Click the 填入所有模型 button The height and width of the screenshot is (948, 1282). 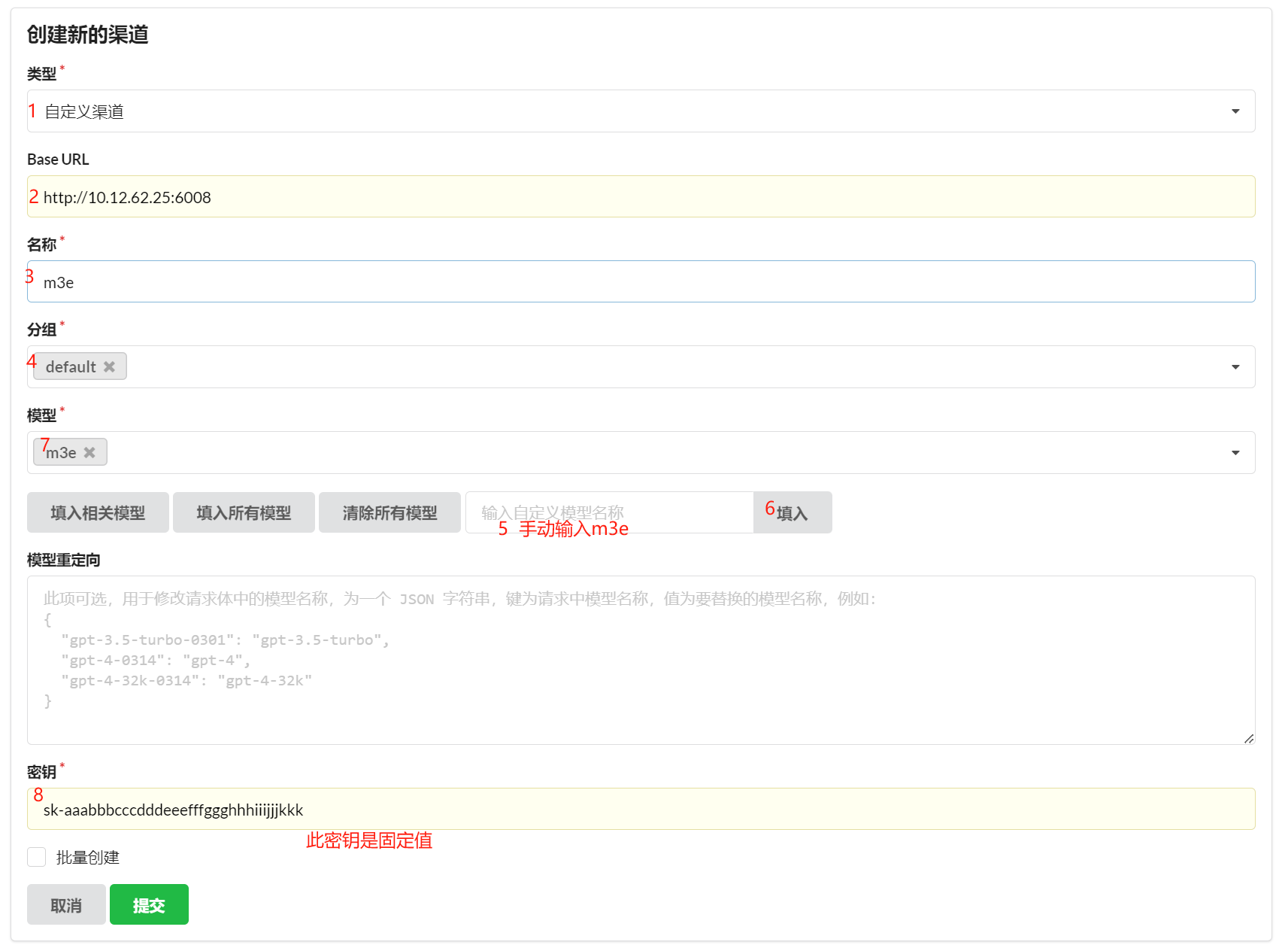244,513
